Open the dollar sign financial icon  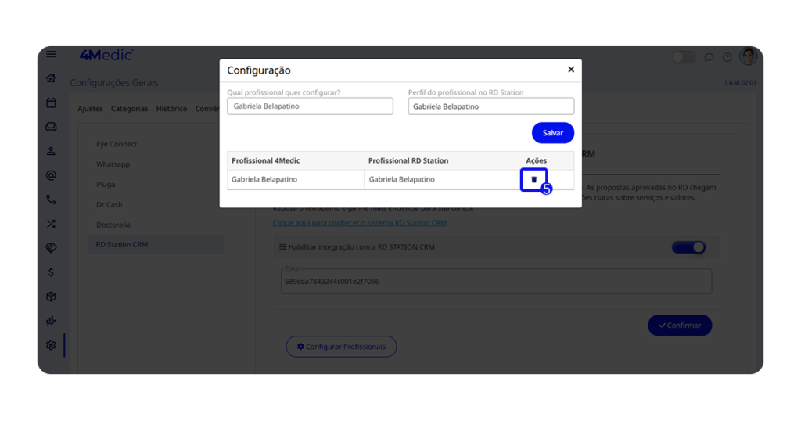(x=51, y=272)
